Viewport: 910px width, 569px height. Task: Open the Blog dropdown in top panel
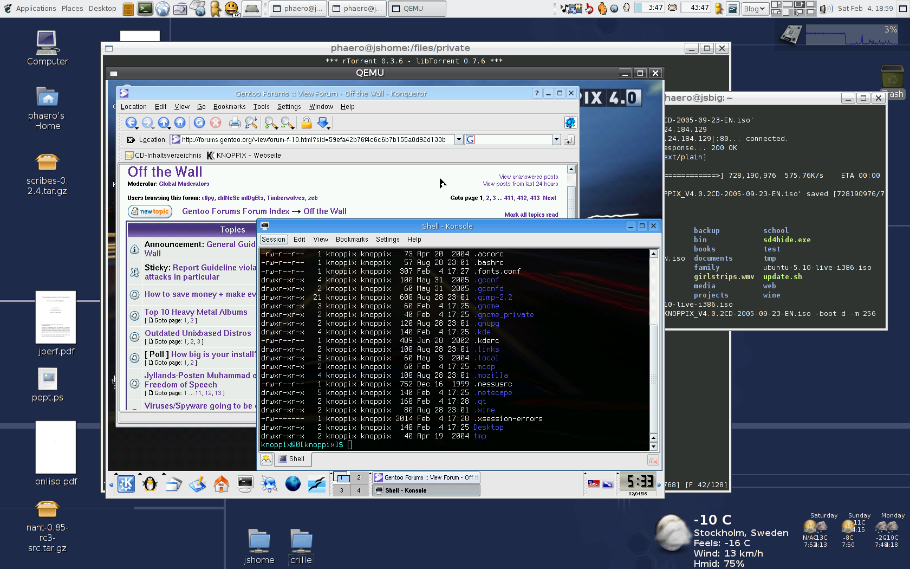click(755, 8)
